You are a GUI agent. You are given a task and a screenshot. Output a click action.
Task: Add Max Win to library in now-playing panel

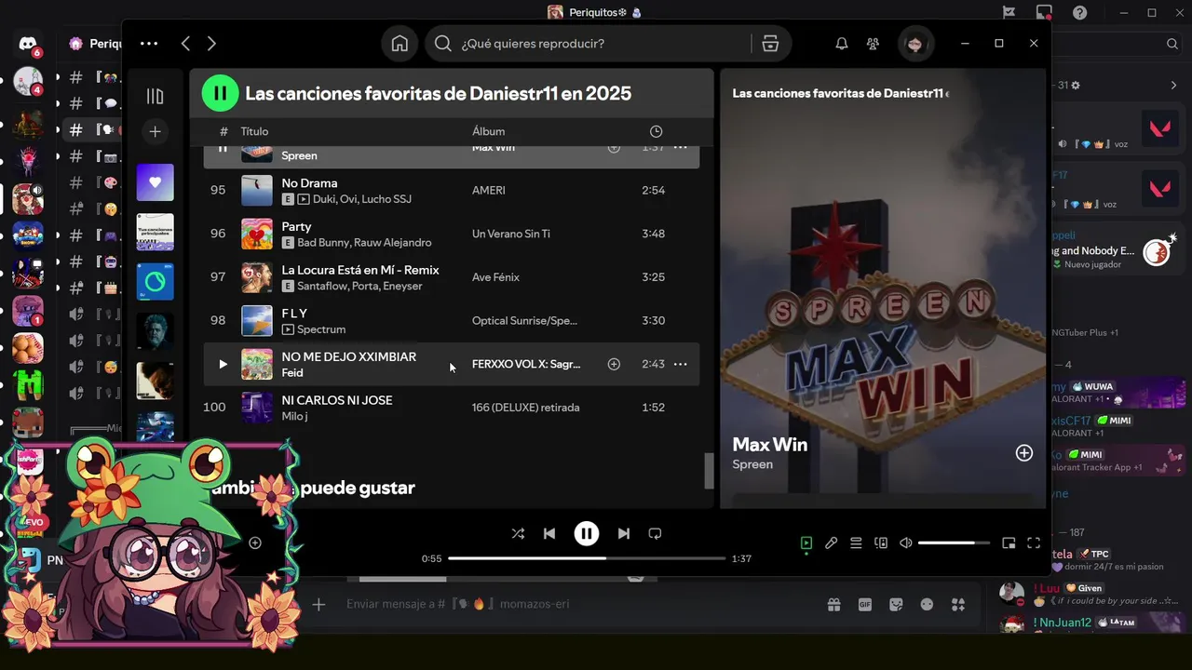[1024, 453]
